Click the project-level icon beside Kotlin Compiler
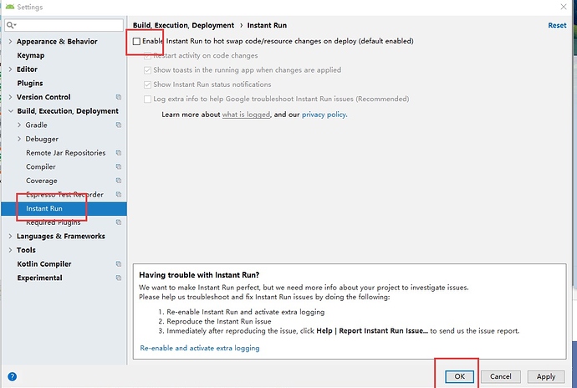 [119, 264]
